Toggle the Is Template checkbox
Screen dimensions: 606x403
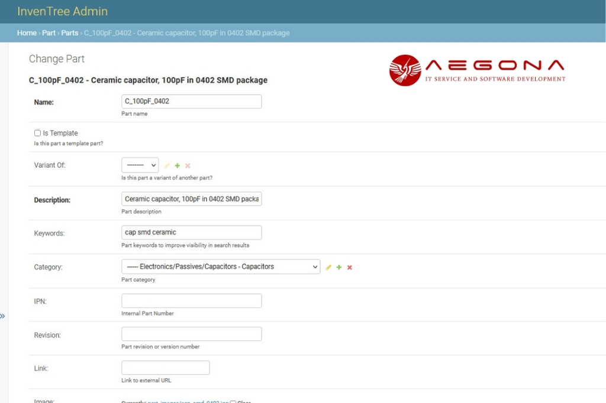[37, 133]
